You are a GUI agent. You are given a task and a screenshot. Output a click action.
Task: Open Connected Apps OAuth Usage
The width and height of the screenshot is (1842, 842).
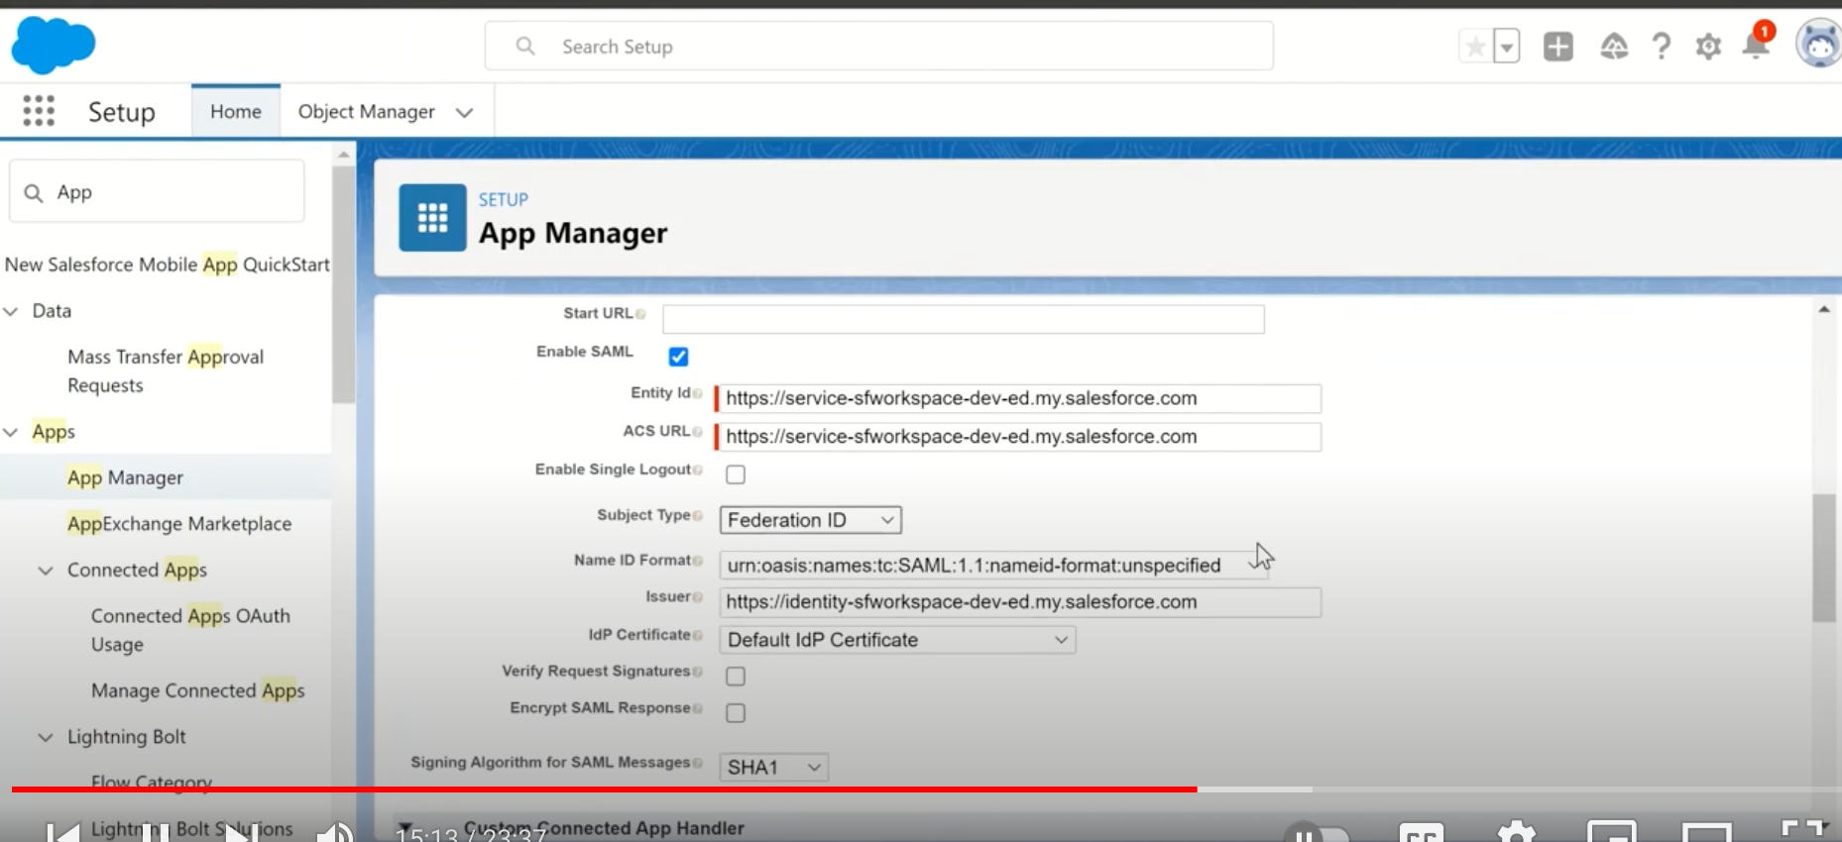[190, 630]
